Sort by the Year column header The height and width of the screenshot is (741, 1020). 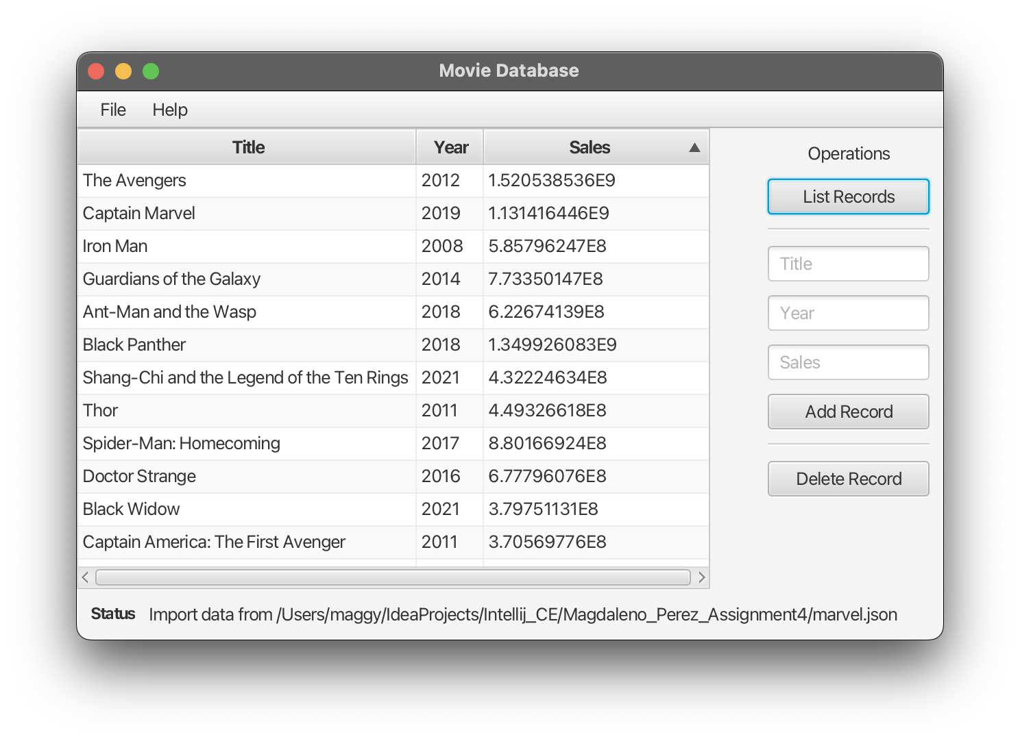coord(450,147)
